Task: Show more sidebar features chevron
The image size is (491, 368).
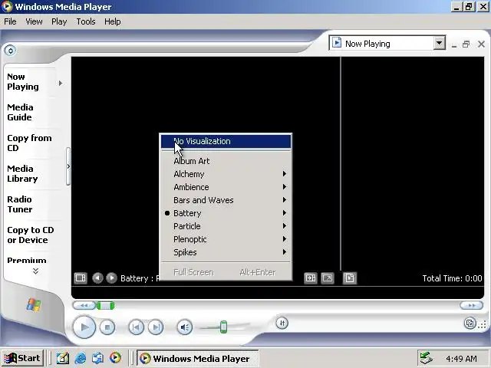Action: [x=36, y=271]
